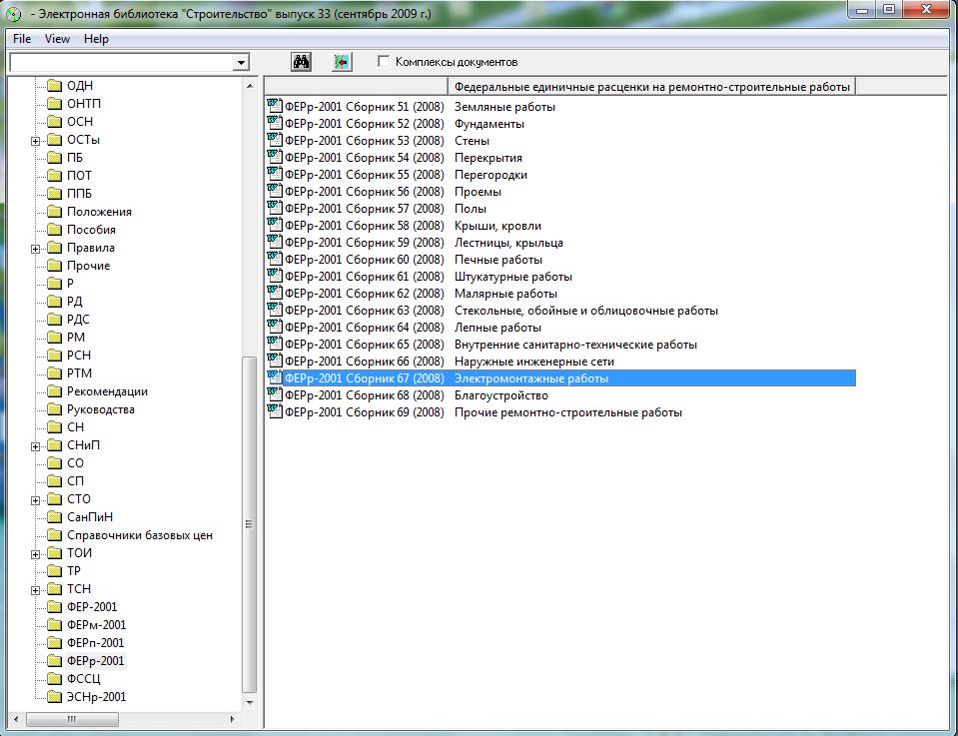Expand the СТО tree node
Viewport: 958px width, 736px height.
pyautogui.click(x=35, y=500)
